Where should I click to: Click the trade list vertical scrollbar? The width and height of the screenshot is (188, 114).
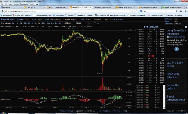point(164,96)
